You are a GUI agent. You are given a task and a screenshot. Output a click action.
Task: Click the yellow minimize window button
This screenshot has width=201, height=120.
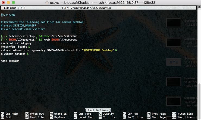point(9,3)
